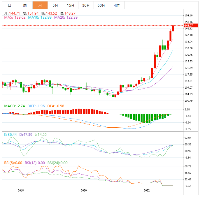Switch to the 4时 interval tab

(x=117, y=5)
